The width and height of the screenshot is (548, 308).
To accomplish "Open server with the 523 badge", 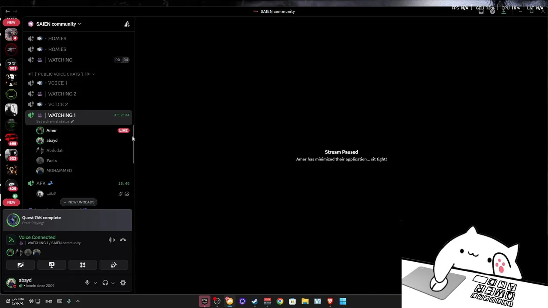I will [11, 155].
